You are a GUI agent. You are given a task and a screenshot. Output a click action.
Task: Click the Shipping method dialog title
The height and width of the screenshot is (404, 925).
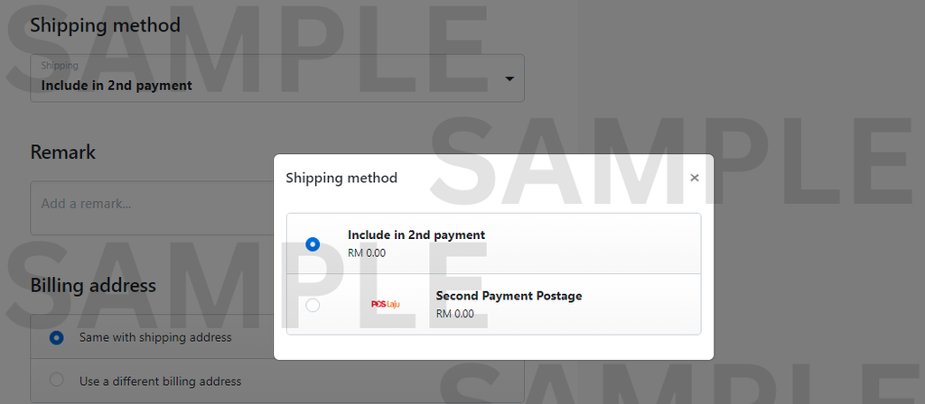tap(341, 178)
